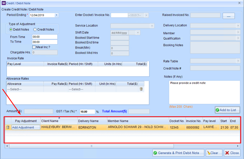
Task: Expand the Service Location dropdown
Action: tap(152, 26)
